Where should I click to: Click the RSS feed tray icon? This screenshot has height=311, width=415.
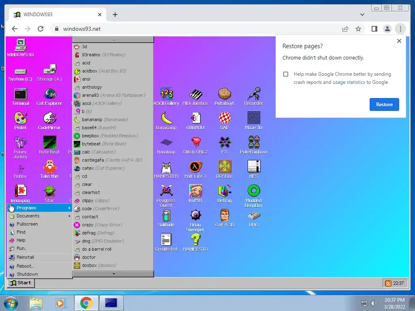pos(388,283)
